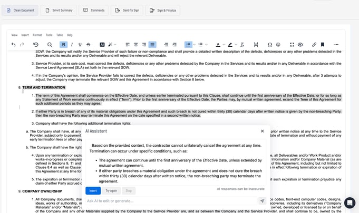Toggle underline formatting
The image size is (359, 213).
click(80, 45)
